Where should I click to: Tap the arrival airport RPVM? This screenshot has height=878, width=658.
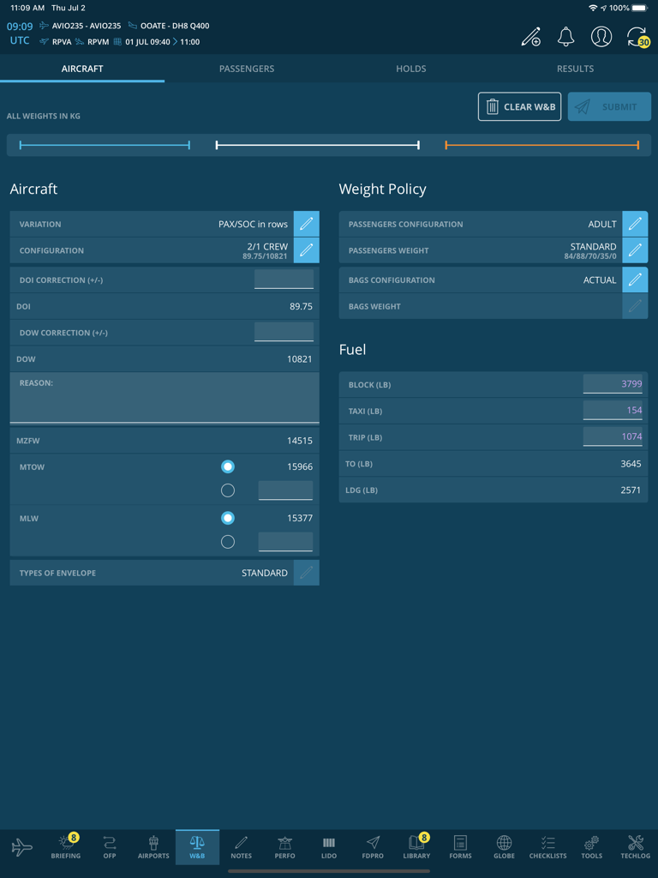[98, 42]
